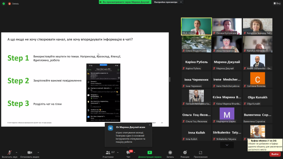Click green banner showing shared screen of Марина Джулай

[x=125, y=2]
